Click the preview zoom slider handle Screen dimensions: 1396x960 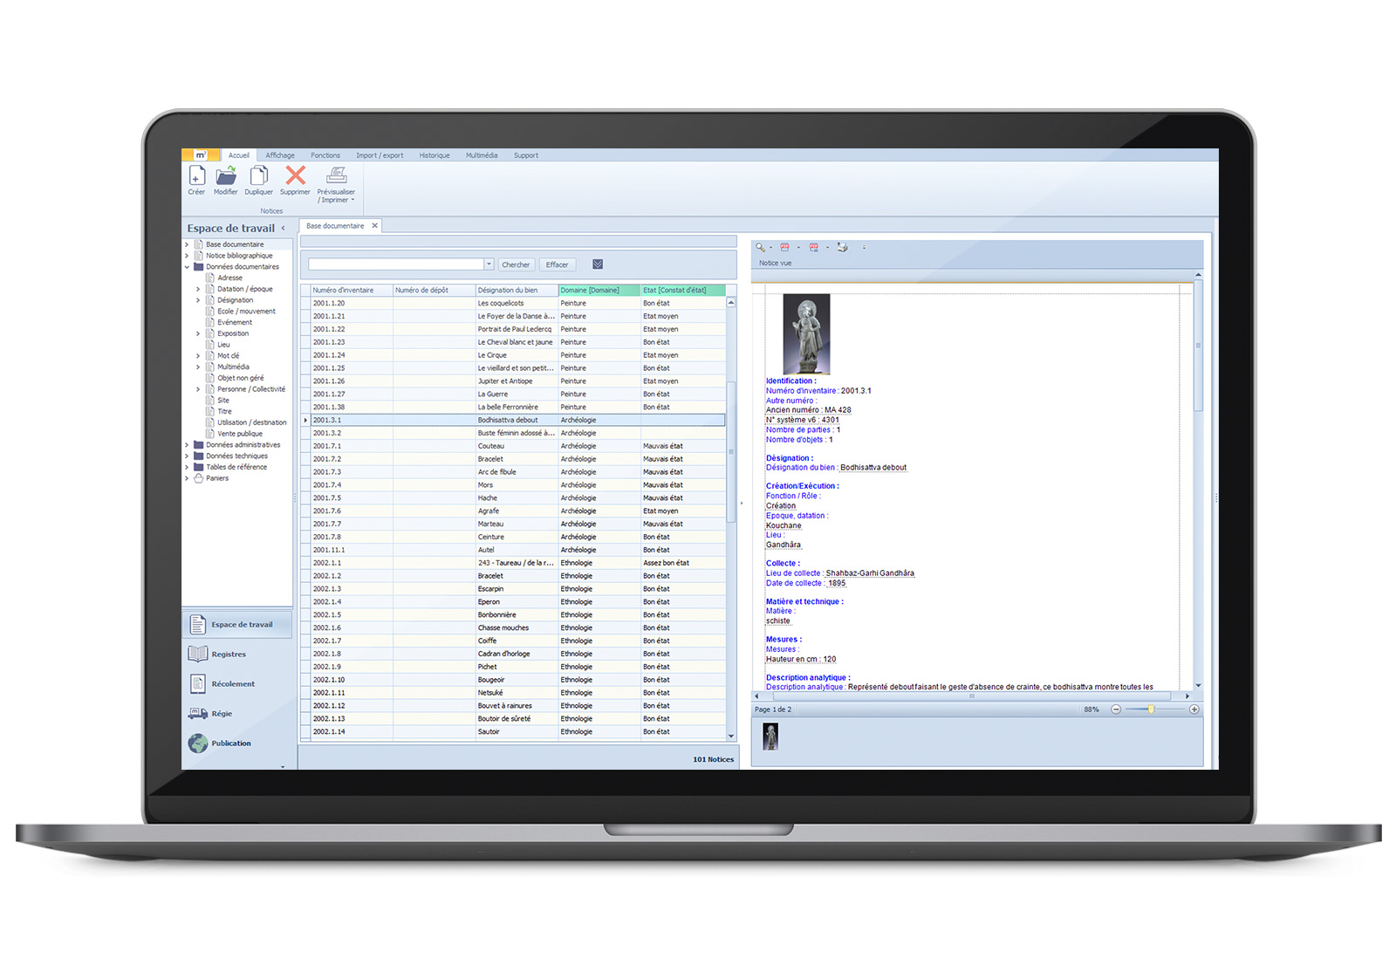(x=1151, y=710)
